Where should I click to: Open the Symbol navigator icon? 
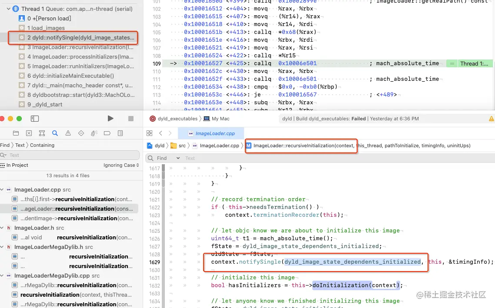point(42,133)
